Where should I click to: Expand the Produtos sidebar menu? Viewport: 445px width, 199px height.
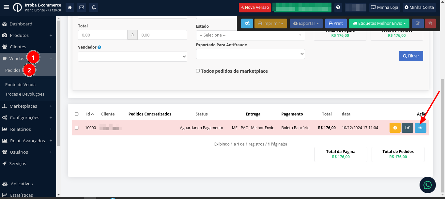28,35
